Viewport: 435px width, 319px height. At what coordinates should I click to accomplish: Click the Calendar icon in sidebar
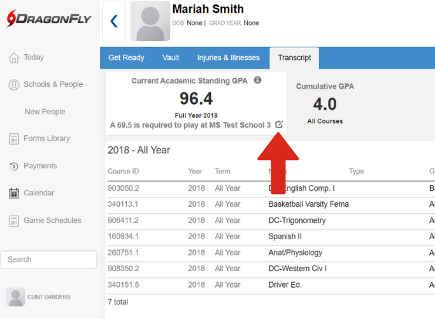coord(13,193)
